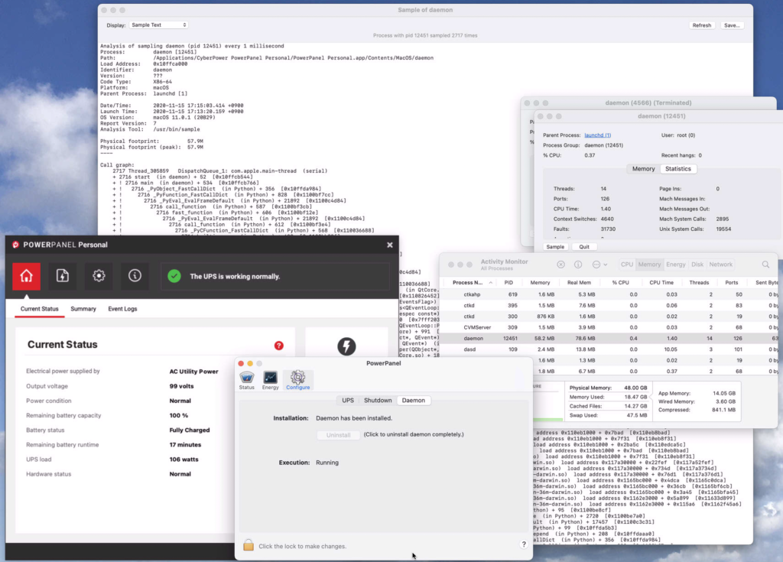Image resolution: width=783 pixels, height=562 pixels.
Task: Open the PowerPanel Personal home icon
Action: 27,275
